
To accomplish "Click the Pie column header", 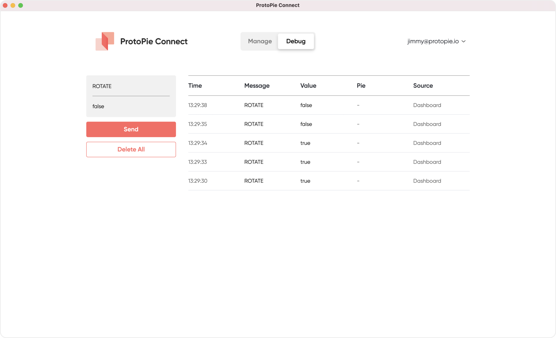I will pos(361,86).
